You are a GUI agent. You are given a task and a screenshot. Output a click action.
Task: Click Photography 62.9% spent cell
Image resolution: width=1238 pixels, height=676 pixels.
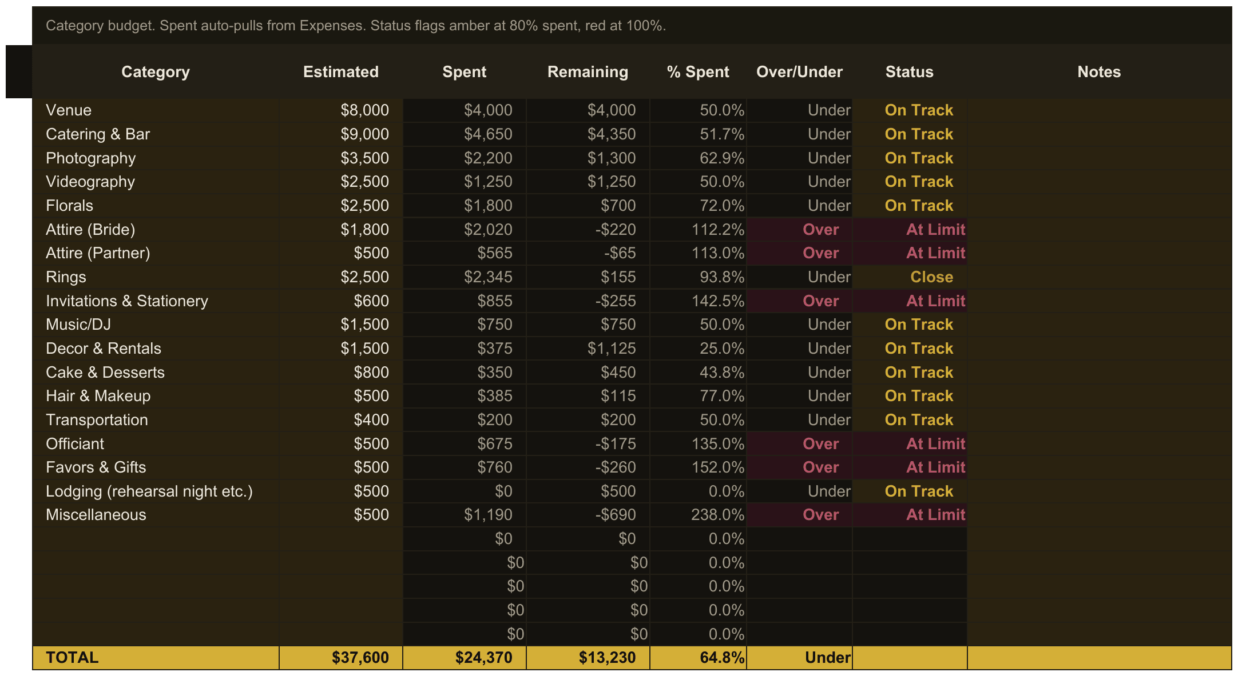[698, 158]
